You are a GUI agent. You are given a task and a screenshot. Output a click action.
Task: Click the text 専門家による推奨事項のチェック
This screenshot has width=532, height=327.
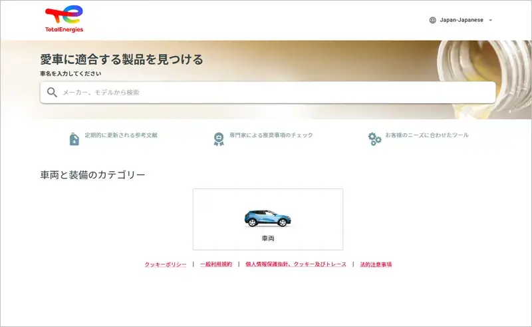click(271, 135)
